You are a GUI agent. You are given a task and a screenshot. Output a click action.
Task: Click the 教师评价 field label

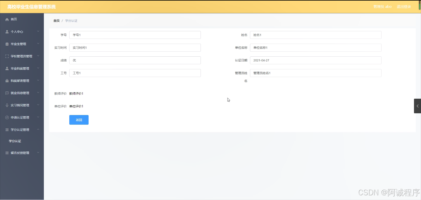pos(61,94)
